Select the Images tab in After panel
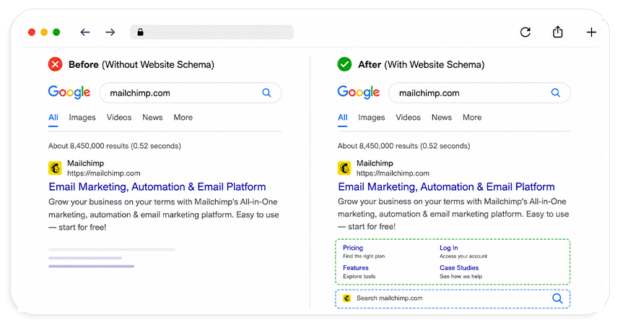Screen dimensions: 620x325 click(371, 118)
